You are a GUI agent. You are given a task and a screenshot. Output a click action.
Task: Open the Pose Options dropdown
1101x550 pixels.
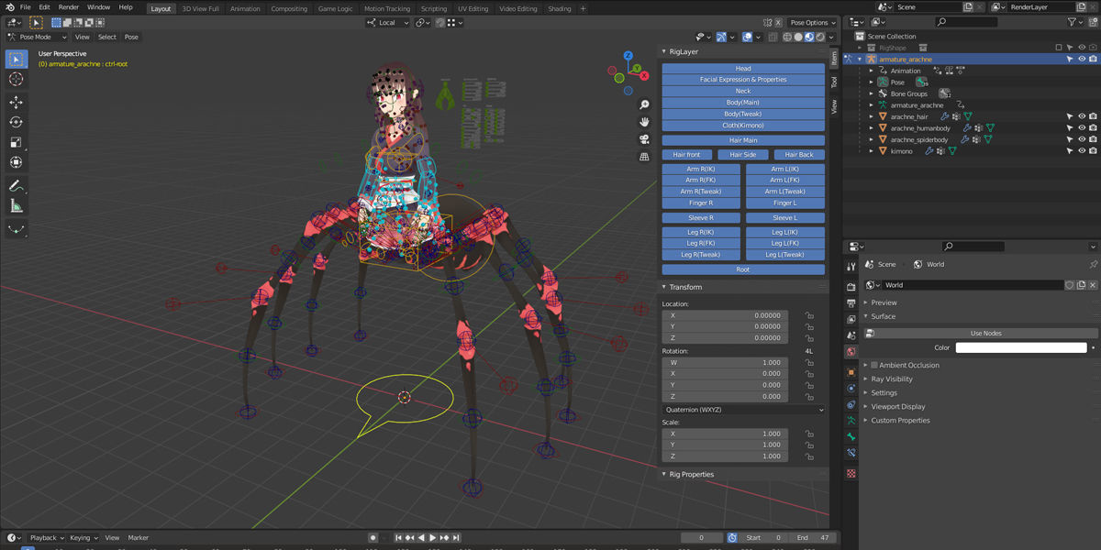click(813, 23)
